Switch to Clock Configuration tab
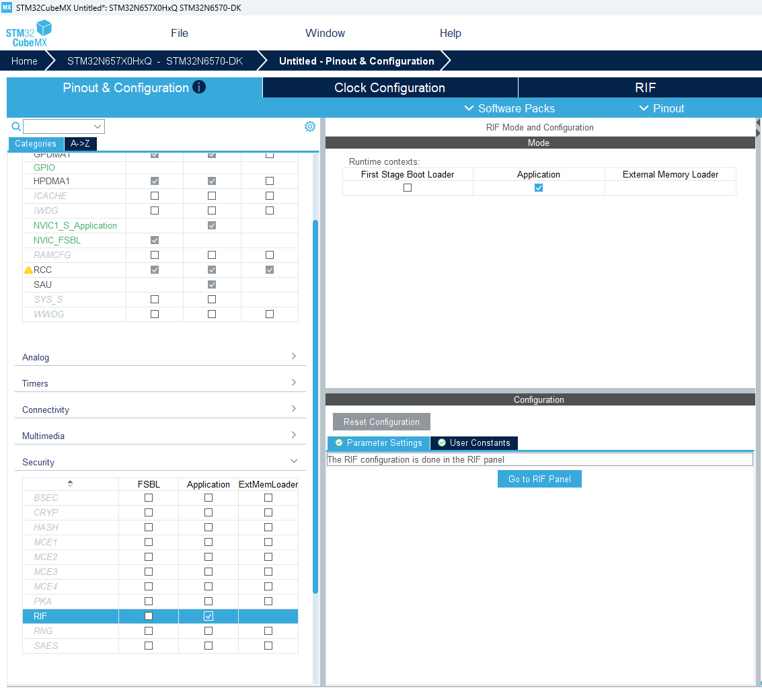The height and width of the screenshot is (694, 762). 390,87
